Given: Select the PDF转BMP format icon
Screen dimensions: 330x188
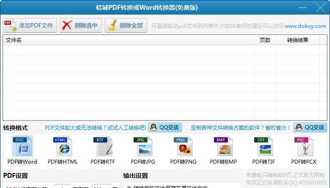Looking at the screenshot, I should pyautogui.click(x=223, y=150).
